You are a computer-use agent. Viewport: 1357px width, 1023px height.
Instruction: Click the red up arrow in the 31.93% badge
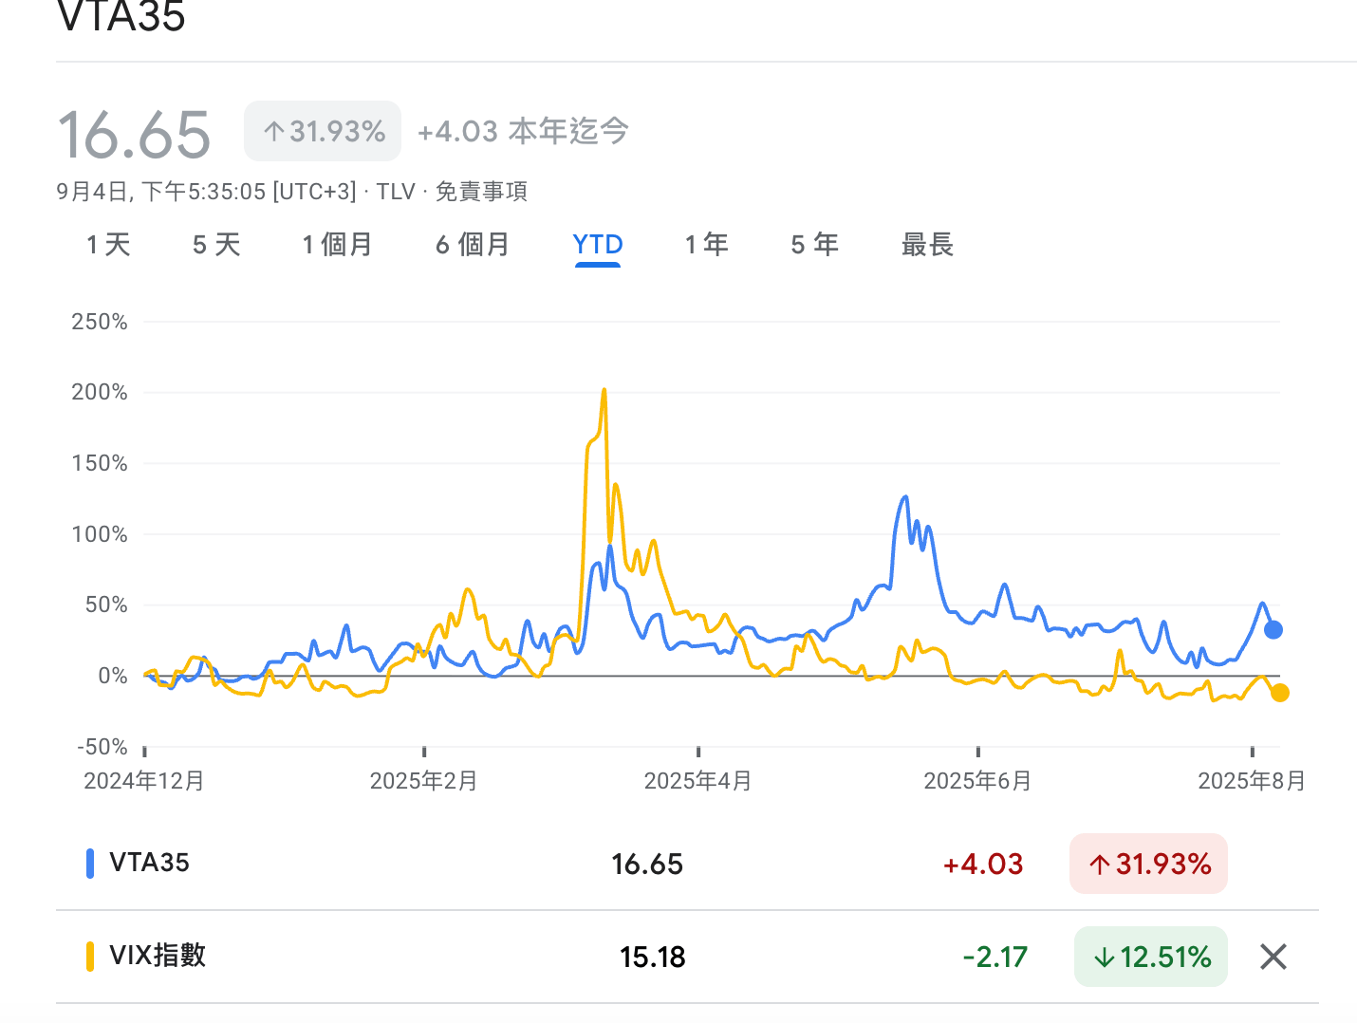[1101, 864]
